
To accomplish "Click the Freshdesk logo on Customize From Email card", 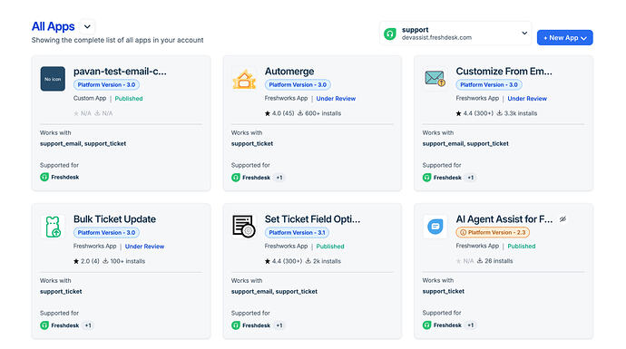I will pos(426,178).
